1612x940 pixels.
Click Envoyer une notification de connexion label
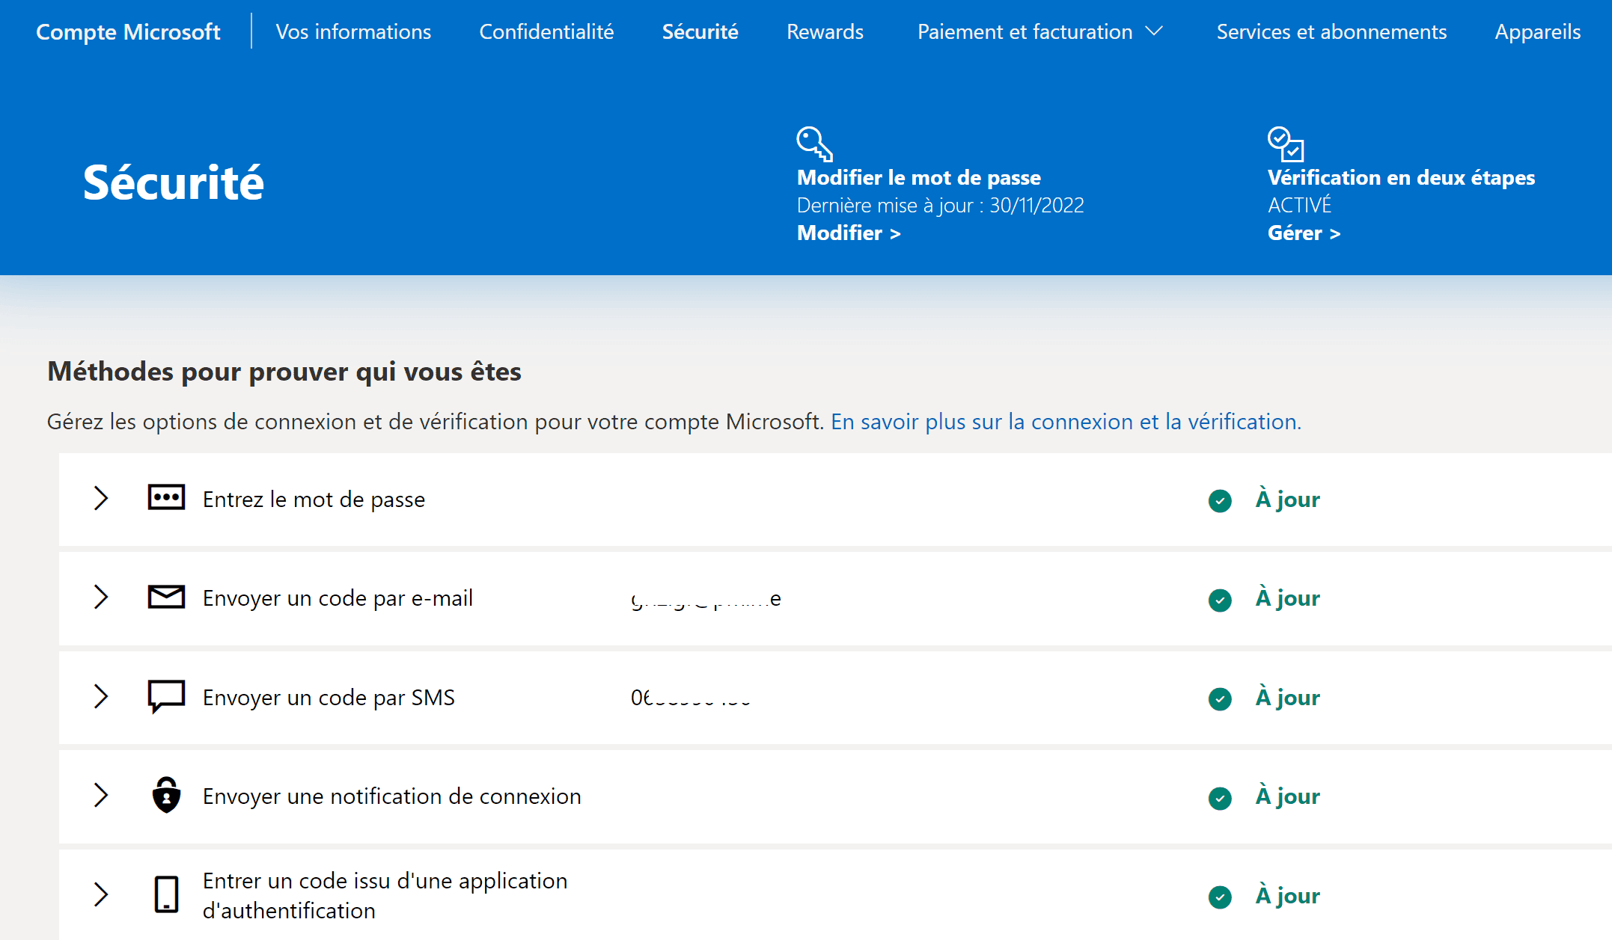391,796
